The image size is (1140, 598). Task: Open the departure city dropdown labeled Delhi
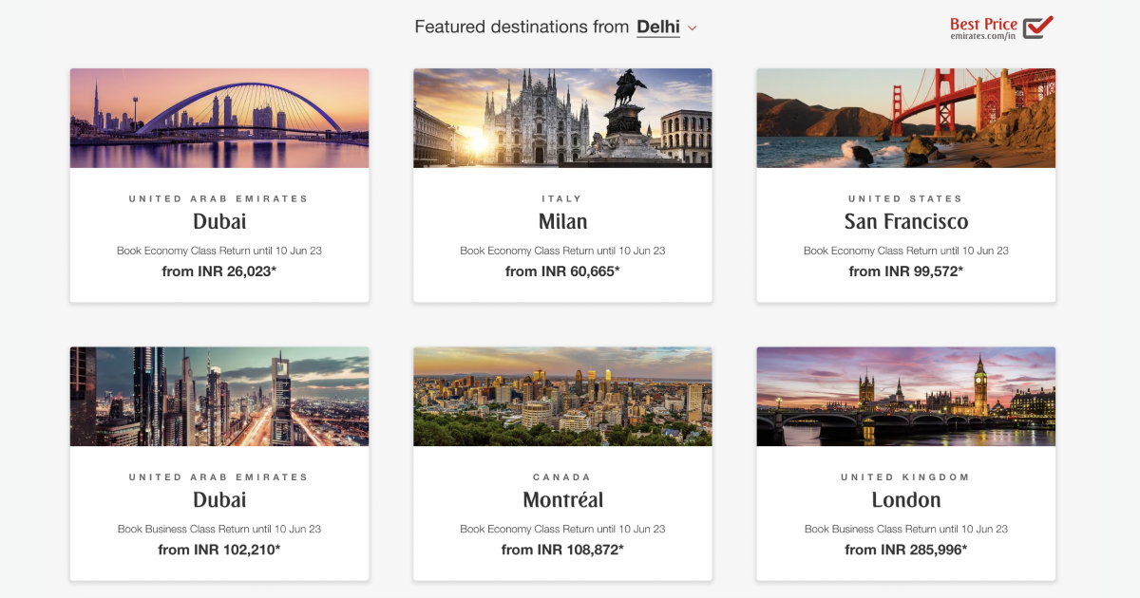(x=658, y=28)
